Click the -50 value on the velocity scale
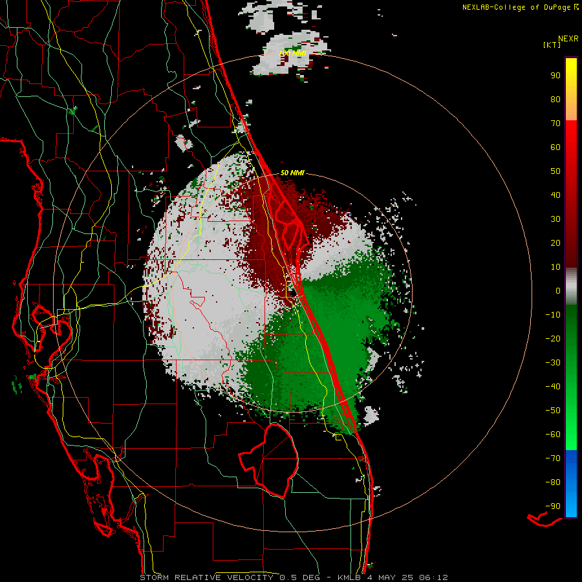Viewport: 582px width, 582px height. tap(553, 411)
